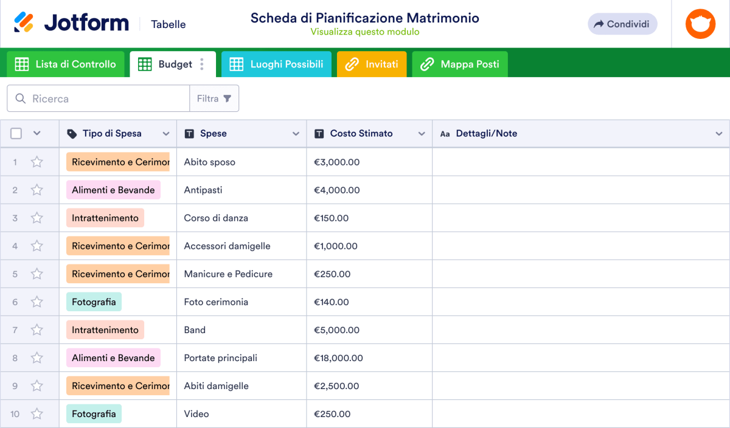Star row 10 Video
This screenshot has width=730, height=428.
pyautogui.click(x=37, y=413)
